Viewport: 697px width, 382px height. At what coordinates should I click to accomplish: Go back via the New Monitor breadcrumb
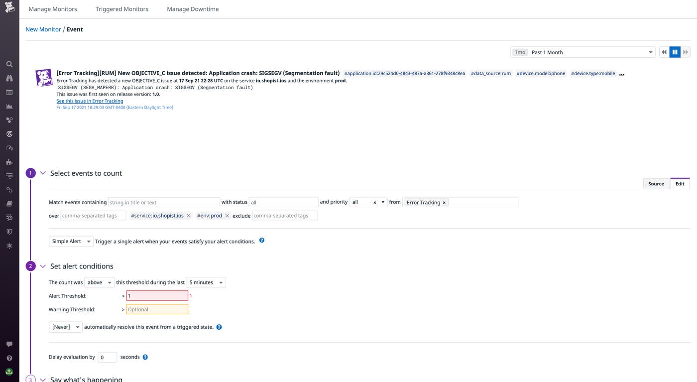43,29
